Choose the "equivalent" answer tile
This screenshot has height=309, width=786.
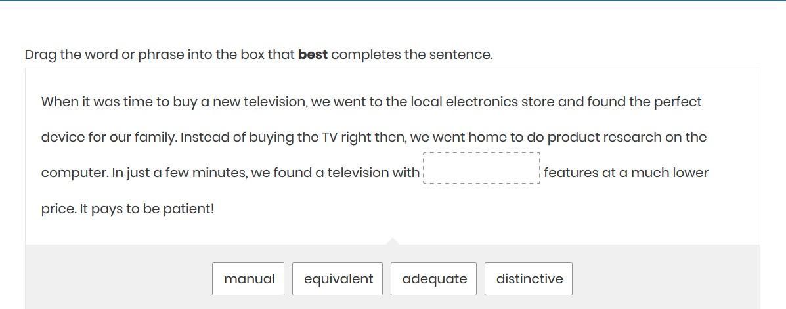338,279
